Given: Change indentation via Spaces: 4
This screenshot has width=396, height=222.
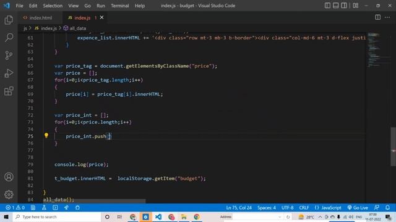Looking at the screenshot, I should [267, 208].
